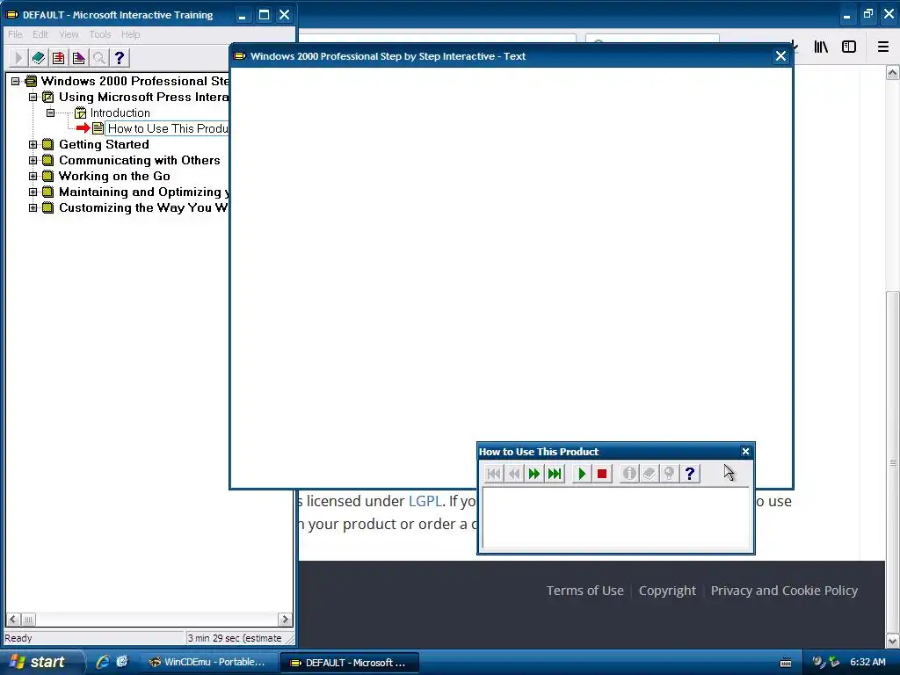
Task: Open the Copyright footer link
Action: click(x=667, y=591)
